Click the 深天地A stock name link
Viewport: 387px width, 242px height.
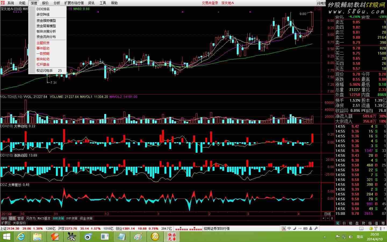click(x=228, y=3)
